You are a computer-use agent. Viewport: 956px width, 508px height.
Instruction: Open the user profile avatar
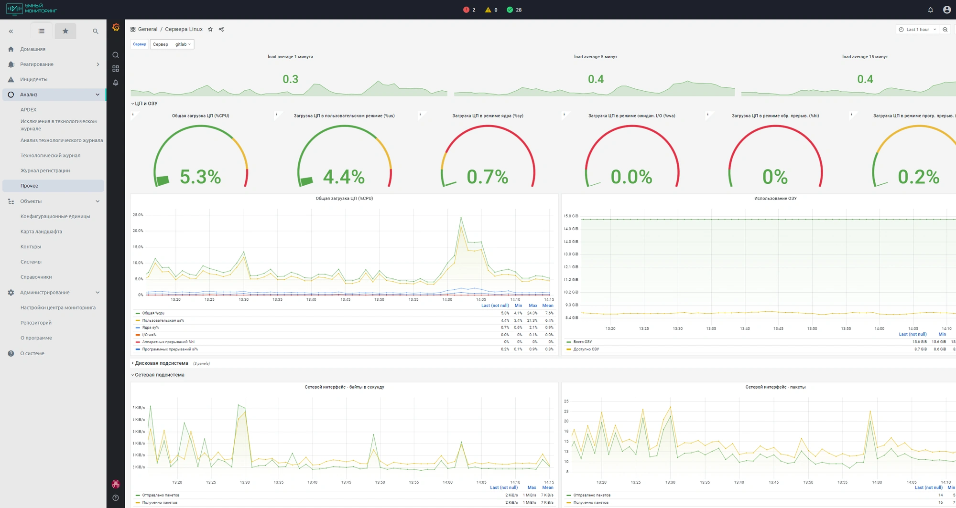coord(947,10)
